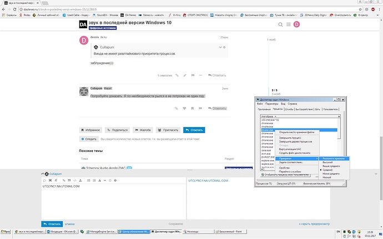
Task: Click Поделиться button
Action: pyautogui.click(x=118, y=130)
